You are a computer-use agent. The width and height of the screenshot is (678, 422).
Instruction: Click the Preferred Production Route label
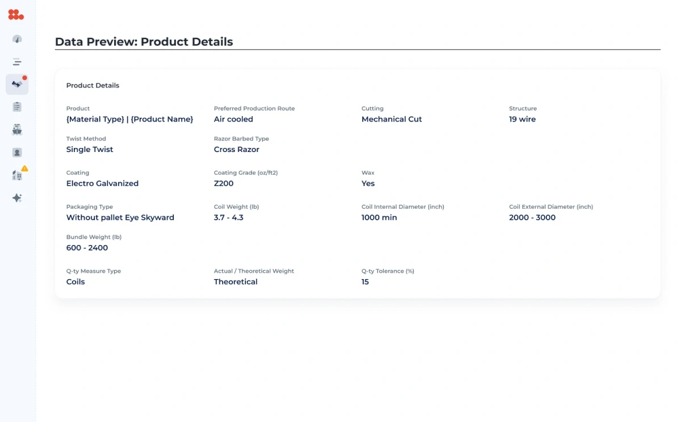pos(254,108)
